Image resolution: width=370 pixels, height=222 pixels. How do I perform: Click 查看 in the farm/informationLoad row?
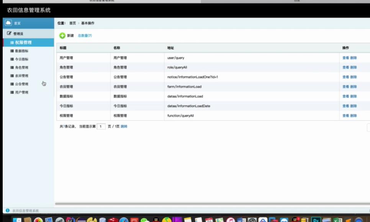346,87
